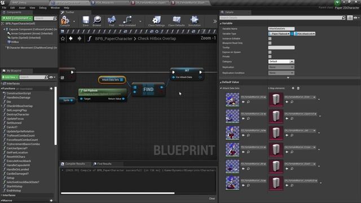Open the View menu

point(32,8)
